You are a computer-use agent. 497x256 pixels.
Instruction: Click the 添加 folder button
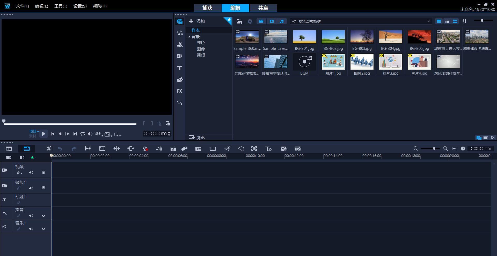[197, 21]
